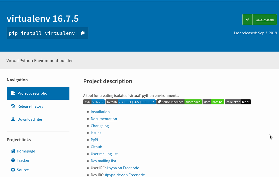
Task: Open the Latest version link
Action: point(264,20)
